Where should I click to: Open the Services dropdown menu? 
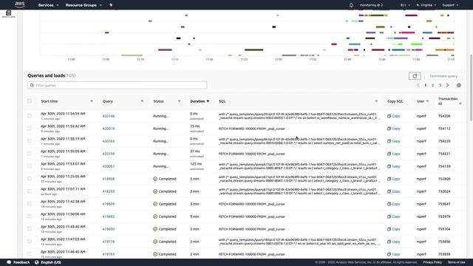pos(48,5)
